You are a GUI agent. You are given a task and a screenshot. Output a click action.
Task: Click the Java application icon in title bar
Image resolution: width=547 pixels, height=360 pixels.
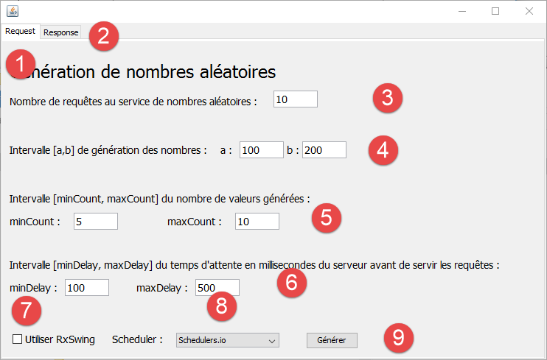pos(13,11)
